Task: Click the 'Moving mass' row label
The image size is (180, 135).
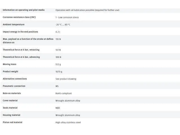Action: [x=10, y=64]
